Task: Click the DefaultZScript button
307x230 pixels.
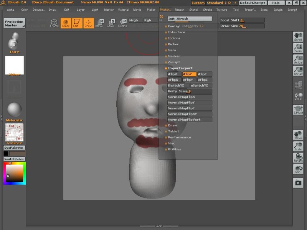Action: [253, 3]
